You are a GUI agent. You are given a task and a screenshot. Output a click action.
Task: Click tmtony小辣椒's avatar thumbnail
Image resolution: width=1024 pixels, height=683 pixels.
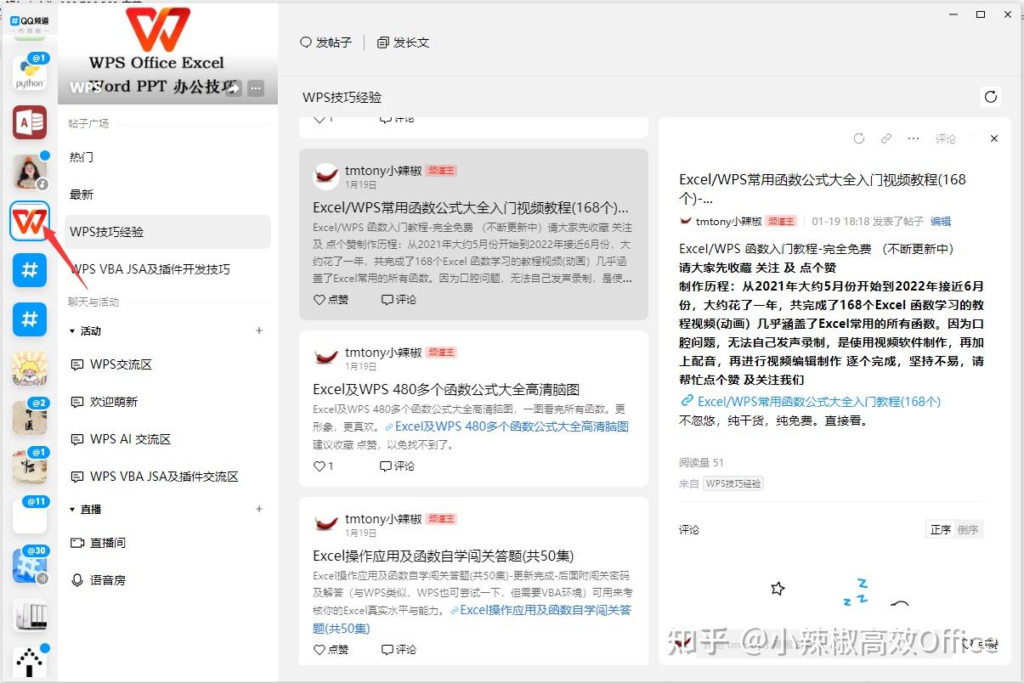pos(326,170)
